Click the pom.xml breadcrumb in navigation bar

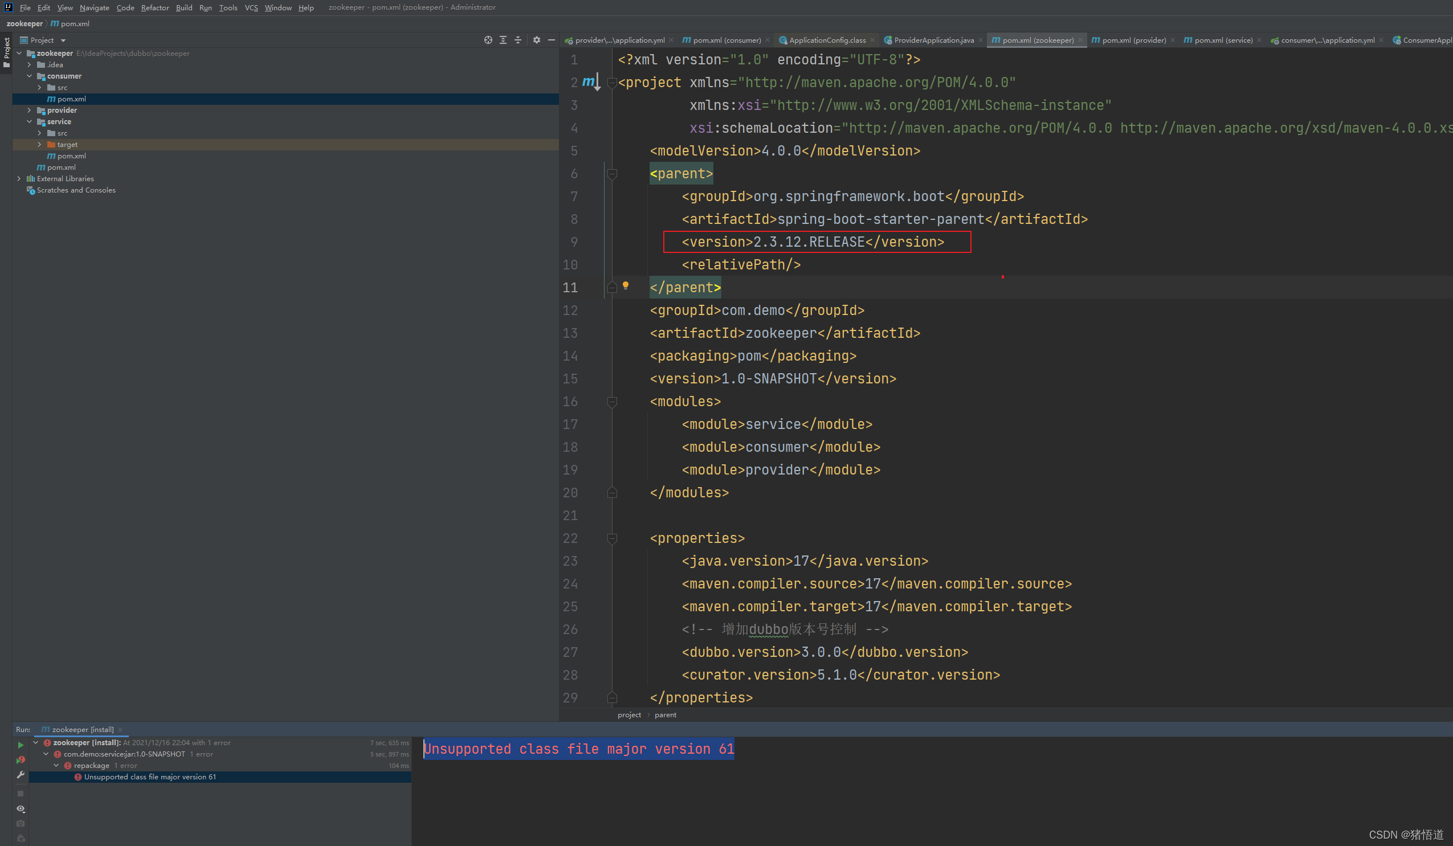[70, 23]
